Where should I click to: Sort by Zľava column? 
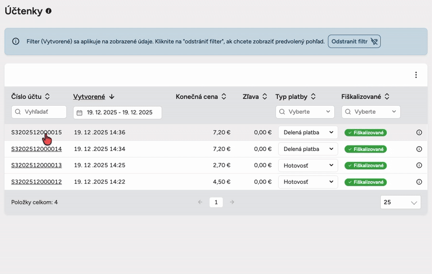[x=264, y=97]
